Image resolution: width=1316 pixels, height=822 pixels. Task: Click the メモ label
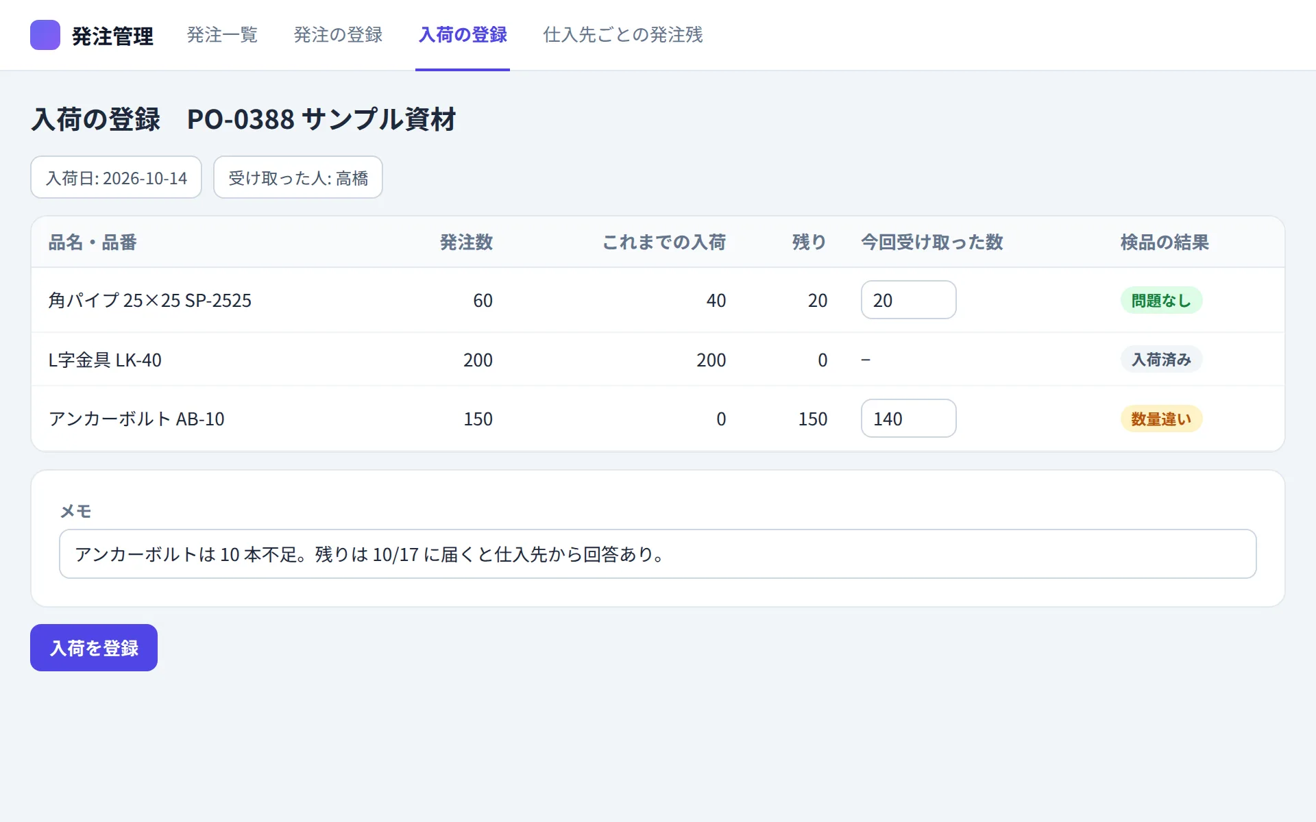click(x=75, y=511)
